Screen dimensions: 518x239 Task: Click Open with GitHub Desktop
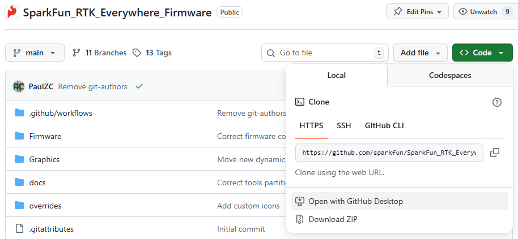pos(400,201)
